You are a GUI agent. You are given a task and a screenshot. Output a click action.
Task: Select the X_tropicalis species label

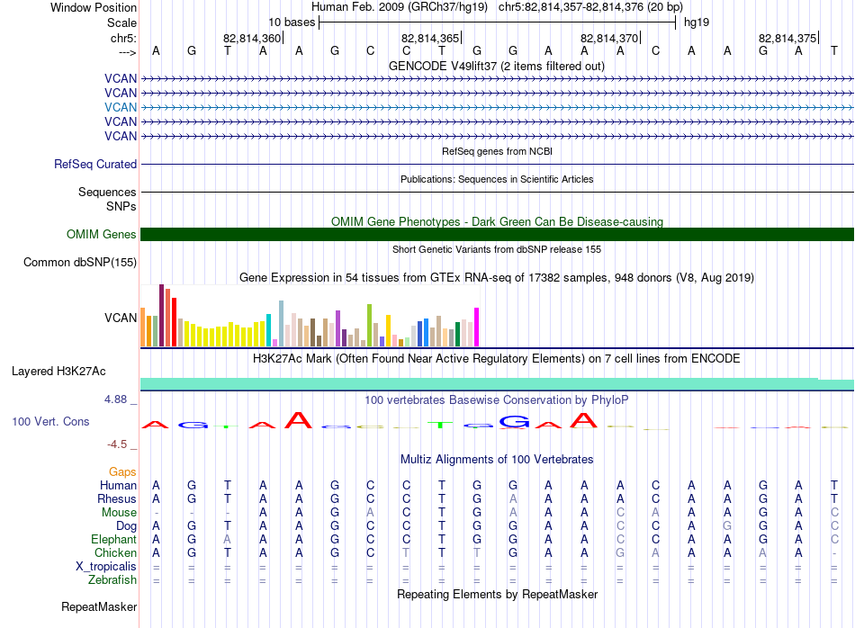(106, 567)
